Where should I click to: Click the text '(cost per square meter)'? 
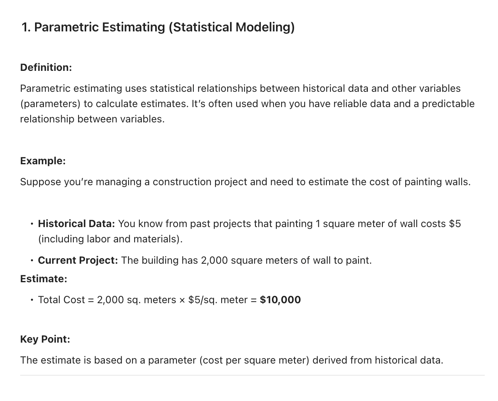pos(254,360)
